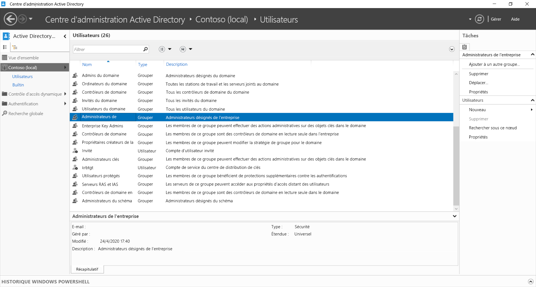Expand Contrôle d'accès dynamique arrow

click(65, 94)
